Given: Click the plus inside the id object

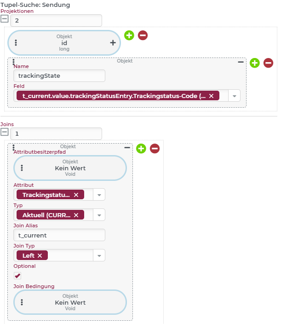Looking at the screenshot, I should [x=113, y=43].
